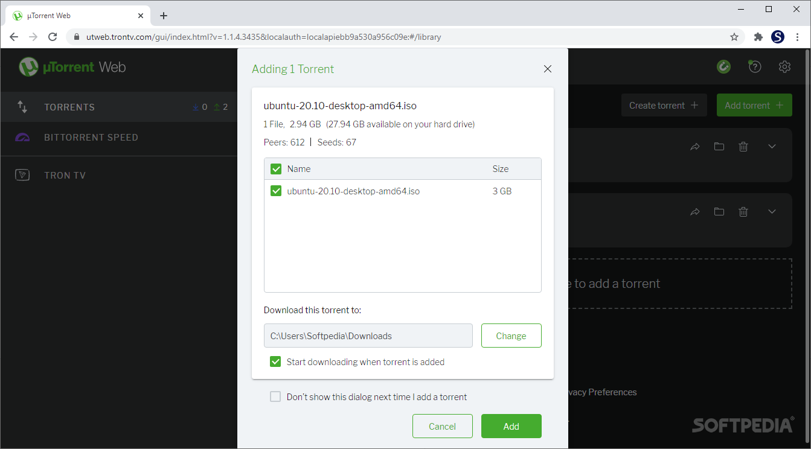Screen dimensions: 811x449
Task: Toggle the select-all Name checkbox
Action: [x=276, y=169]
